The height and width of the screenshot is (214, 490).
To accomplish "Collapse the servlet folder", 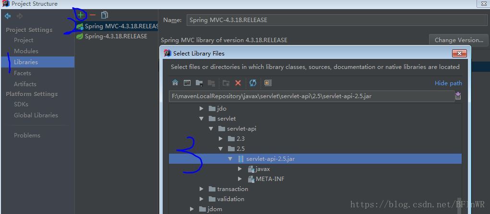I will (x=202, y=119).
